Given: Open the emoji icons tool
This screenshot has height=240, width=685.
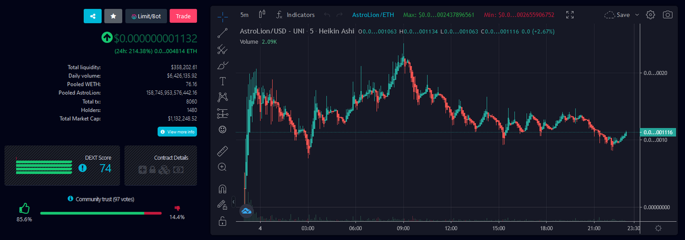Looking at the screenshot, I should tap(223, 130).
